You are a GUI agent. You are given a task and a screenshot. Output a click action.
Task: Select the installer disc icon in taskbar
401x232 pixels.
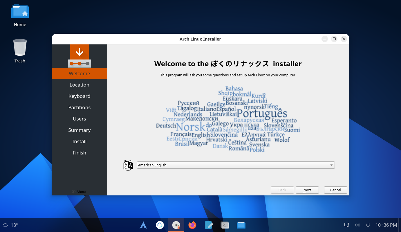click(x=176, y=225)
